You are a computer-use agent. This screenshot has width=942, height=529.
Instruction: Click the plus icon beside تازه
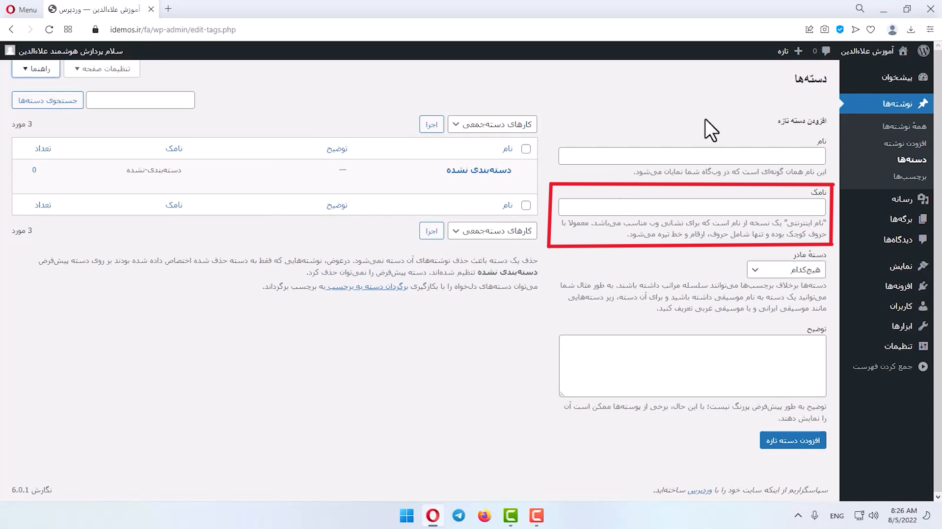[798, 51]
